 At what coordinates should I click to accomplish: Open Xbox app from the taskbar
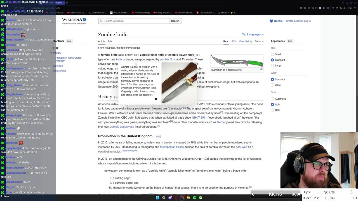click(201, 198)
